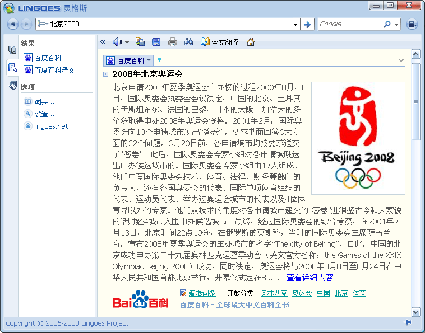Click the Baidu 百科 logo
Viewport: 425px width, 333px height.
[x=140, y=299]
